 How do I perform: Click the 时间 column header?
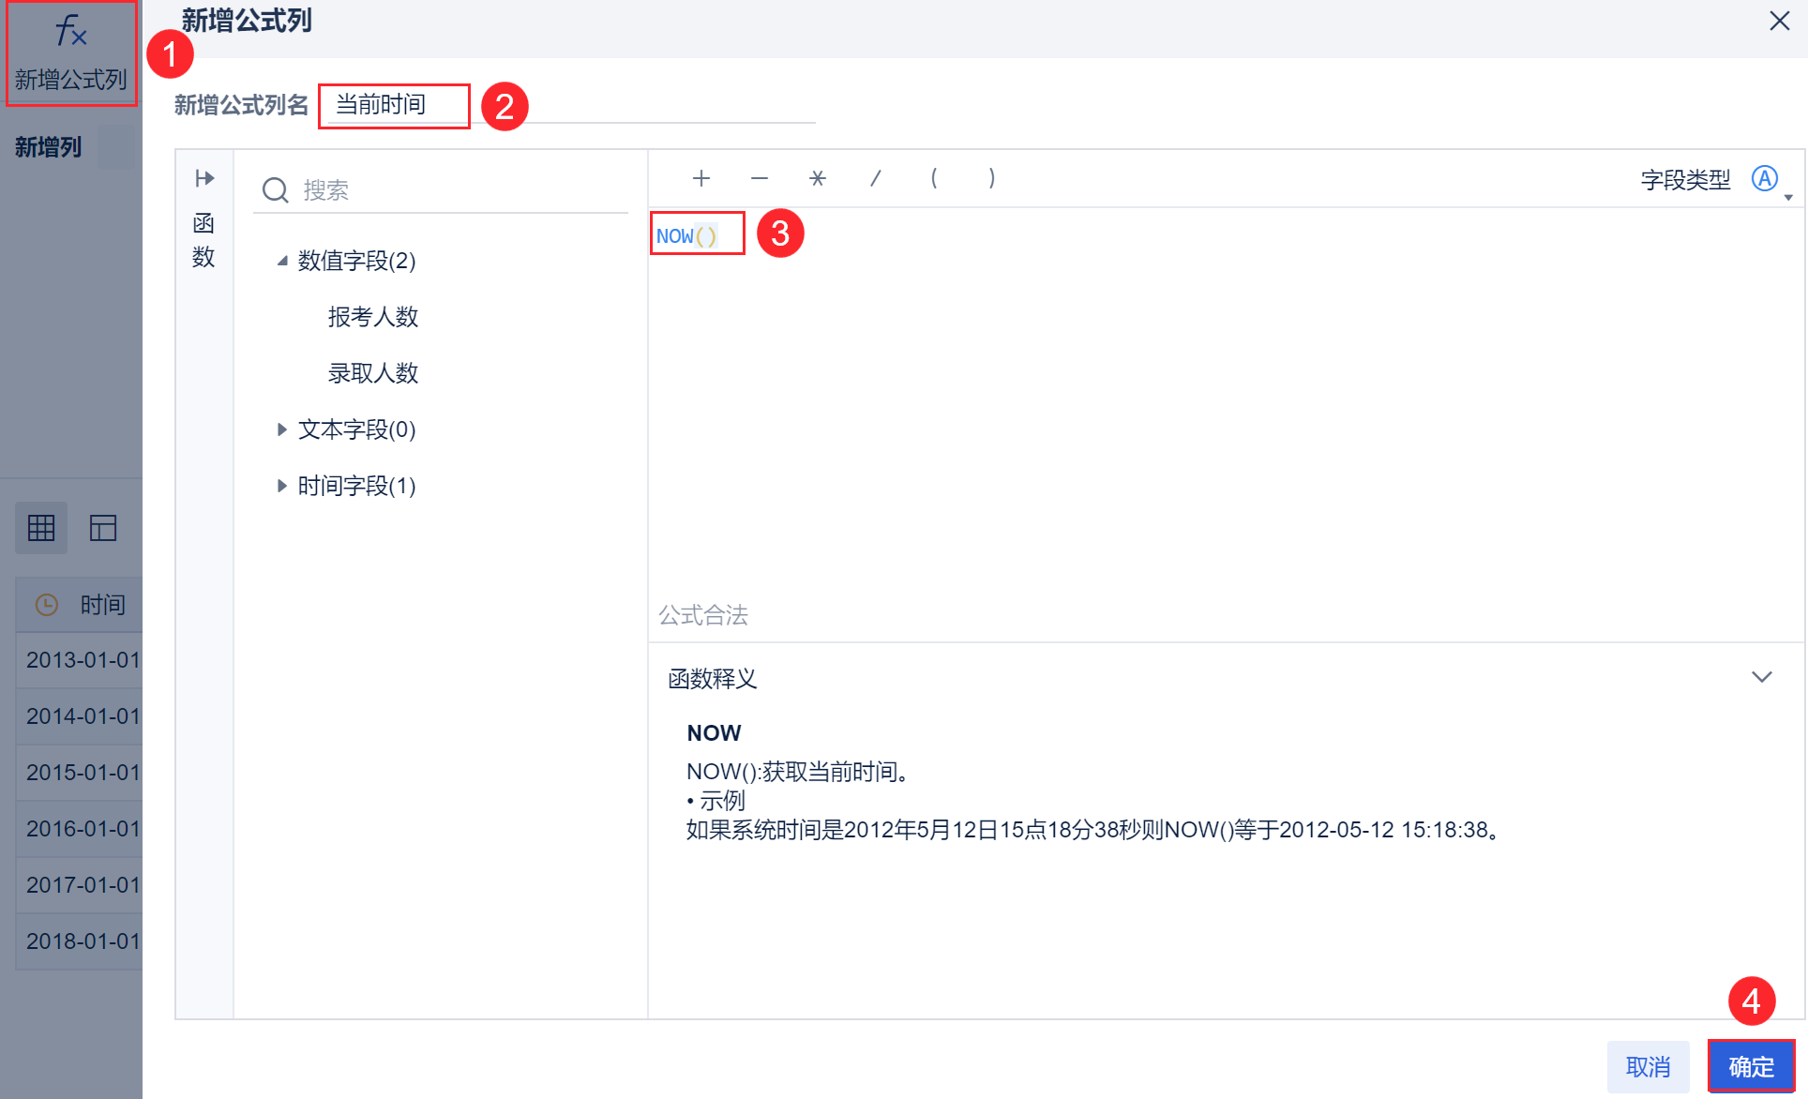point(80,605)
